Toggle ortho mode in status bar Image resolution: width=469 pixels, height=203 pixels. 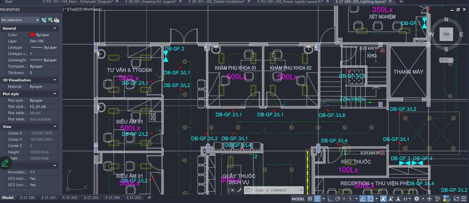click(x=330, y=199)
